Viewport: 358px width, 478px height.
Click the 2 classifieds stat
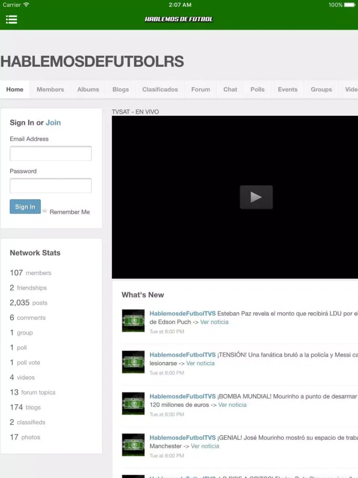pos(27,422)
